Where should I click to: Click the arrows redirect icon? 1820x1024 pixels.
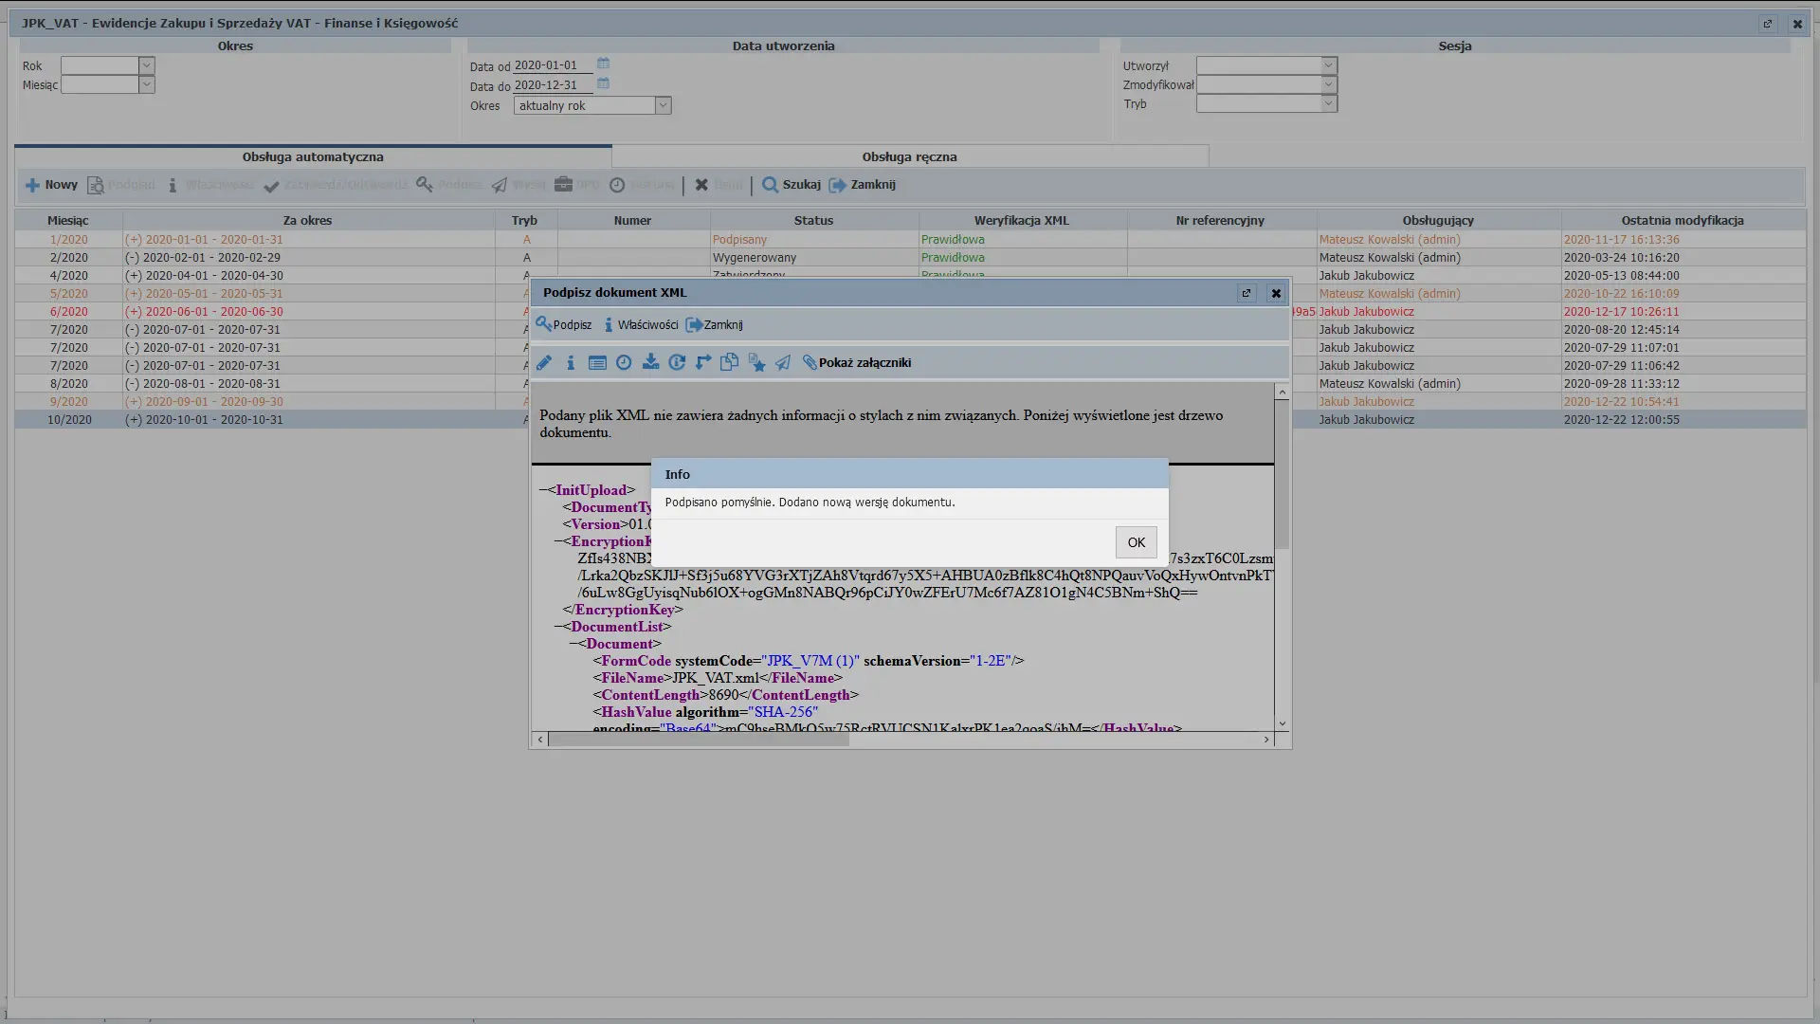click(703, 362)
